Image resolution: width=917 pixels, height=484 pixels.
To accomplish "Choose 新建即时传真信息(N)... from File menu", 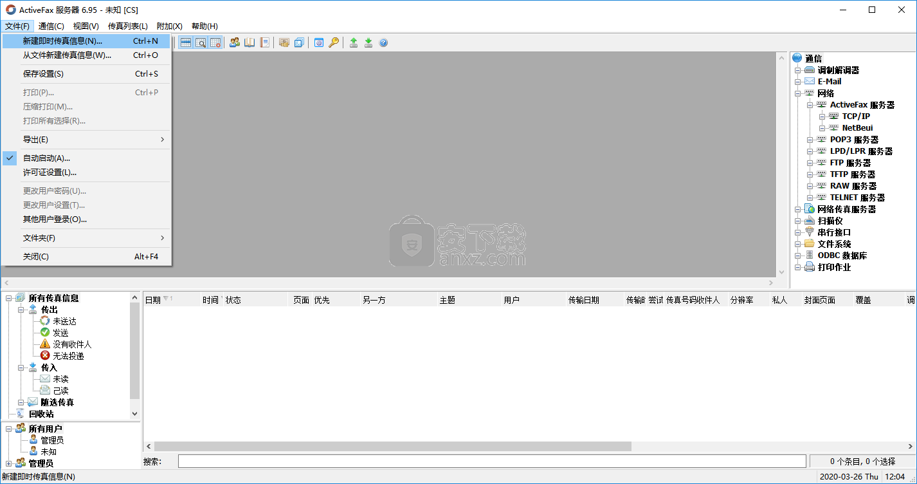I will tap(86, 41).
